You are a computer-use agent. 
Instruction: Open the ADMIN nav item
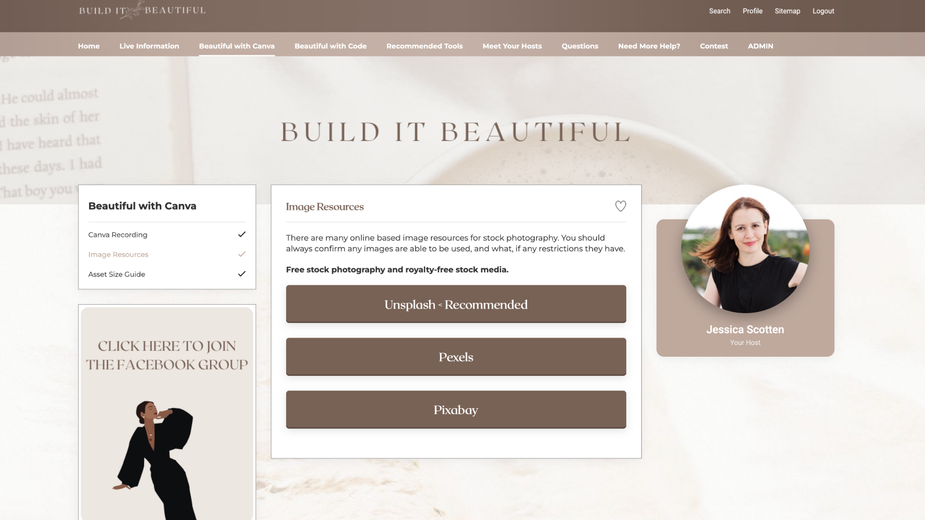tap(760, 46)
